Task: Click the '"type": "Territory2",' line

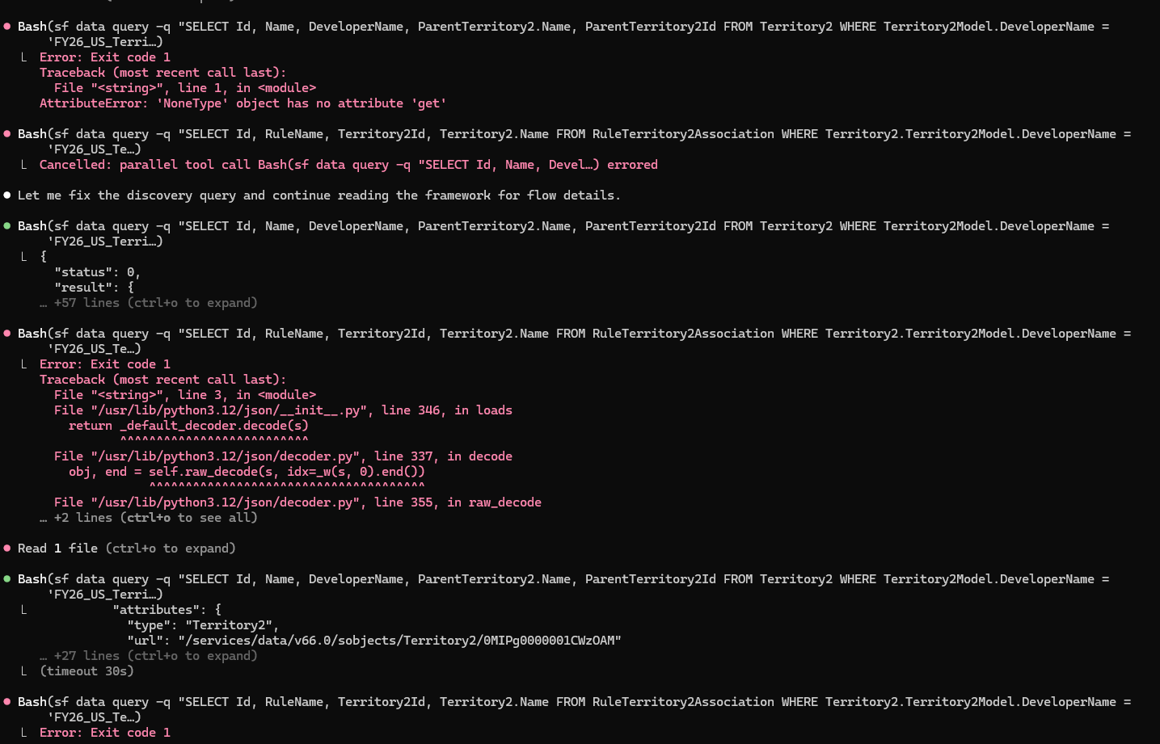Action: 203,625
